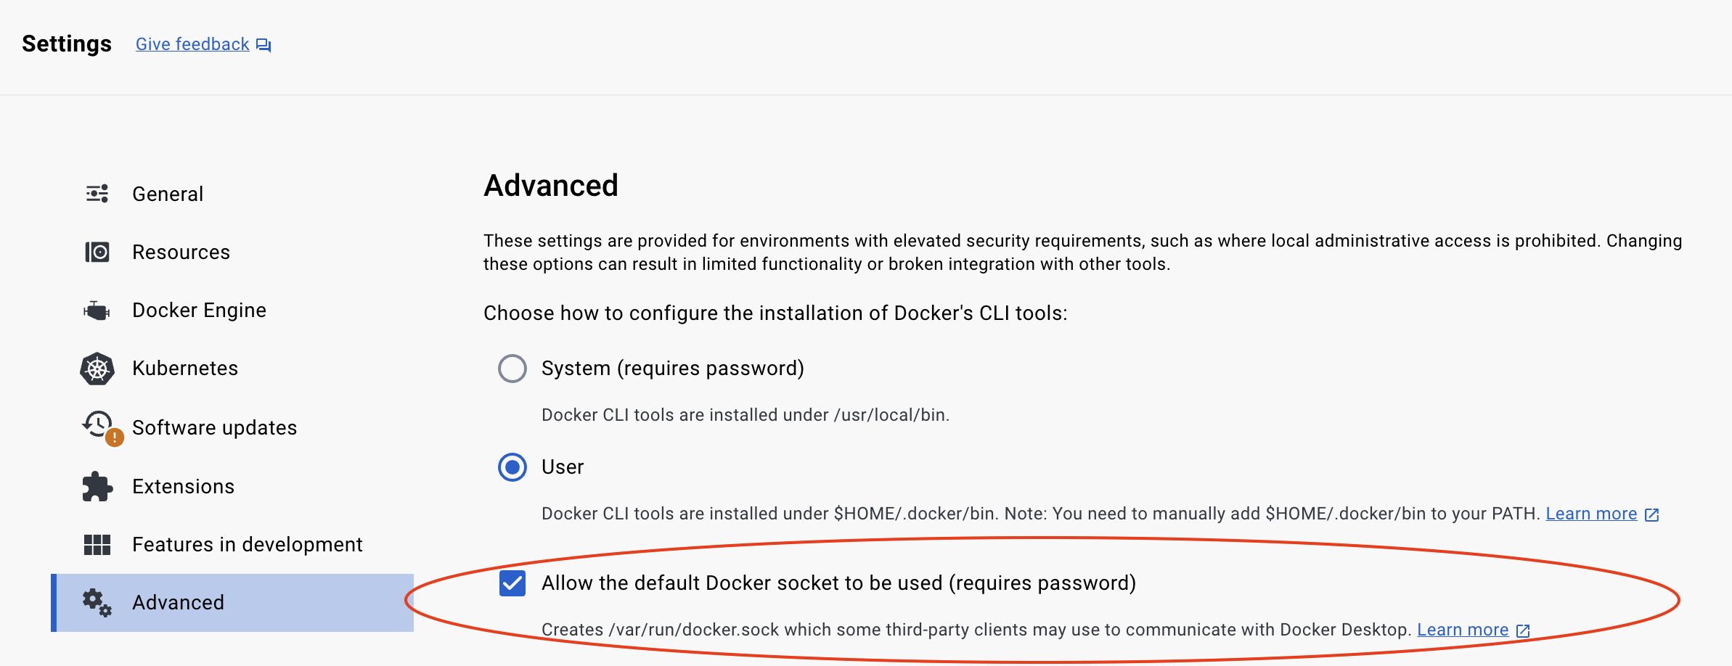The image size is (1732, 666).
Task: Open the Features in development section
Action: tap(248, 544)
